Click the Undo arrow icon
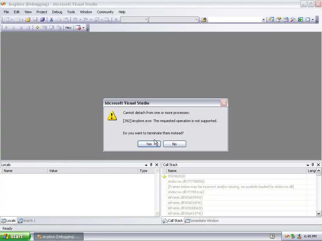Image resolution: width=322 pixels, height=241 pixels. click(x=75, y=19)
